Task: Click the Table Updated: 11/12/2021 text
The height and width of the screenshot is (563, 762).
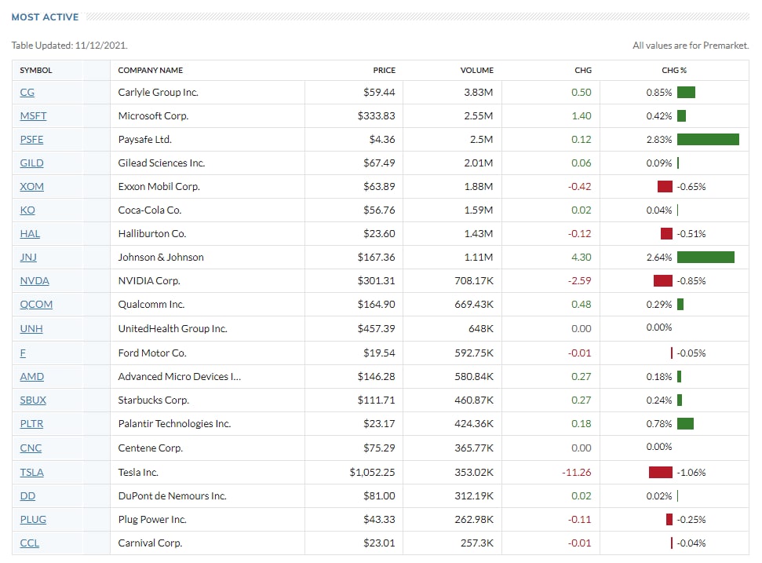Action: click(70, 46)
